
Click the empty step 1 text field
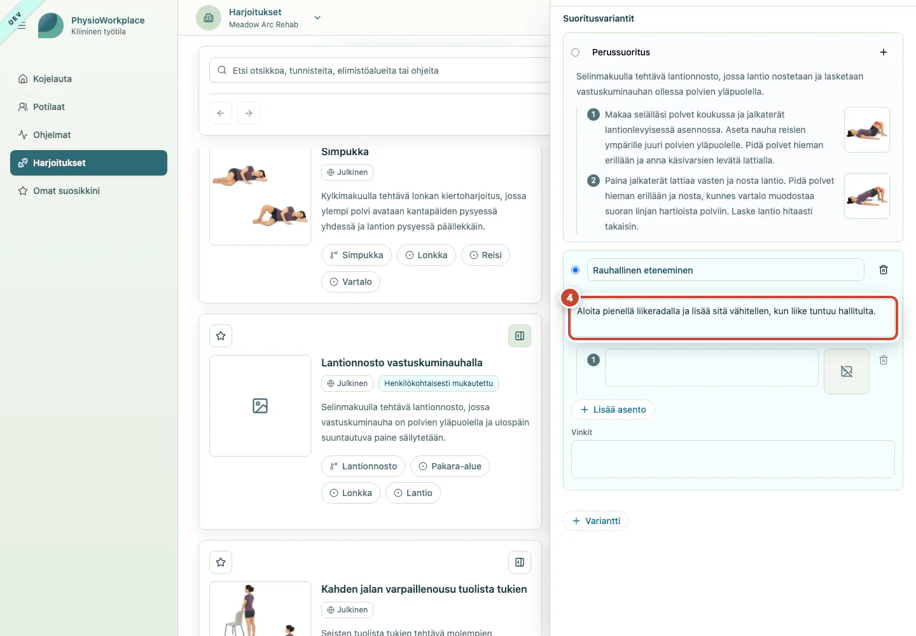pyautogui.click(x=712, y=368)
